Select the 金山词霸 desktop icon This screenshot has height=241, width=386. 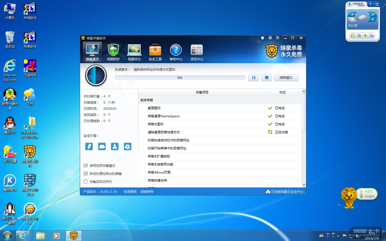coord(10,154)
